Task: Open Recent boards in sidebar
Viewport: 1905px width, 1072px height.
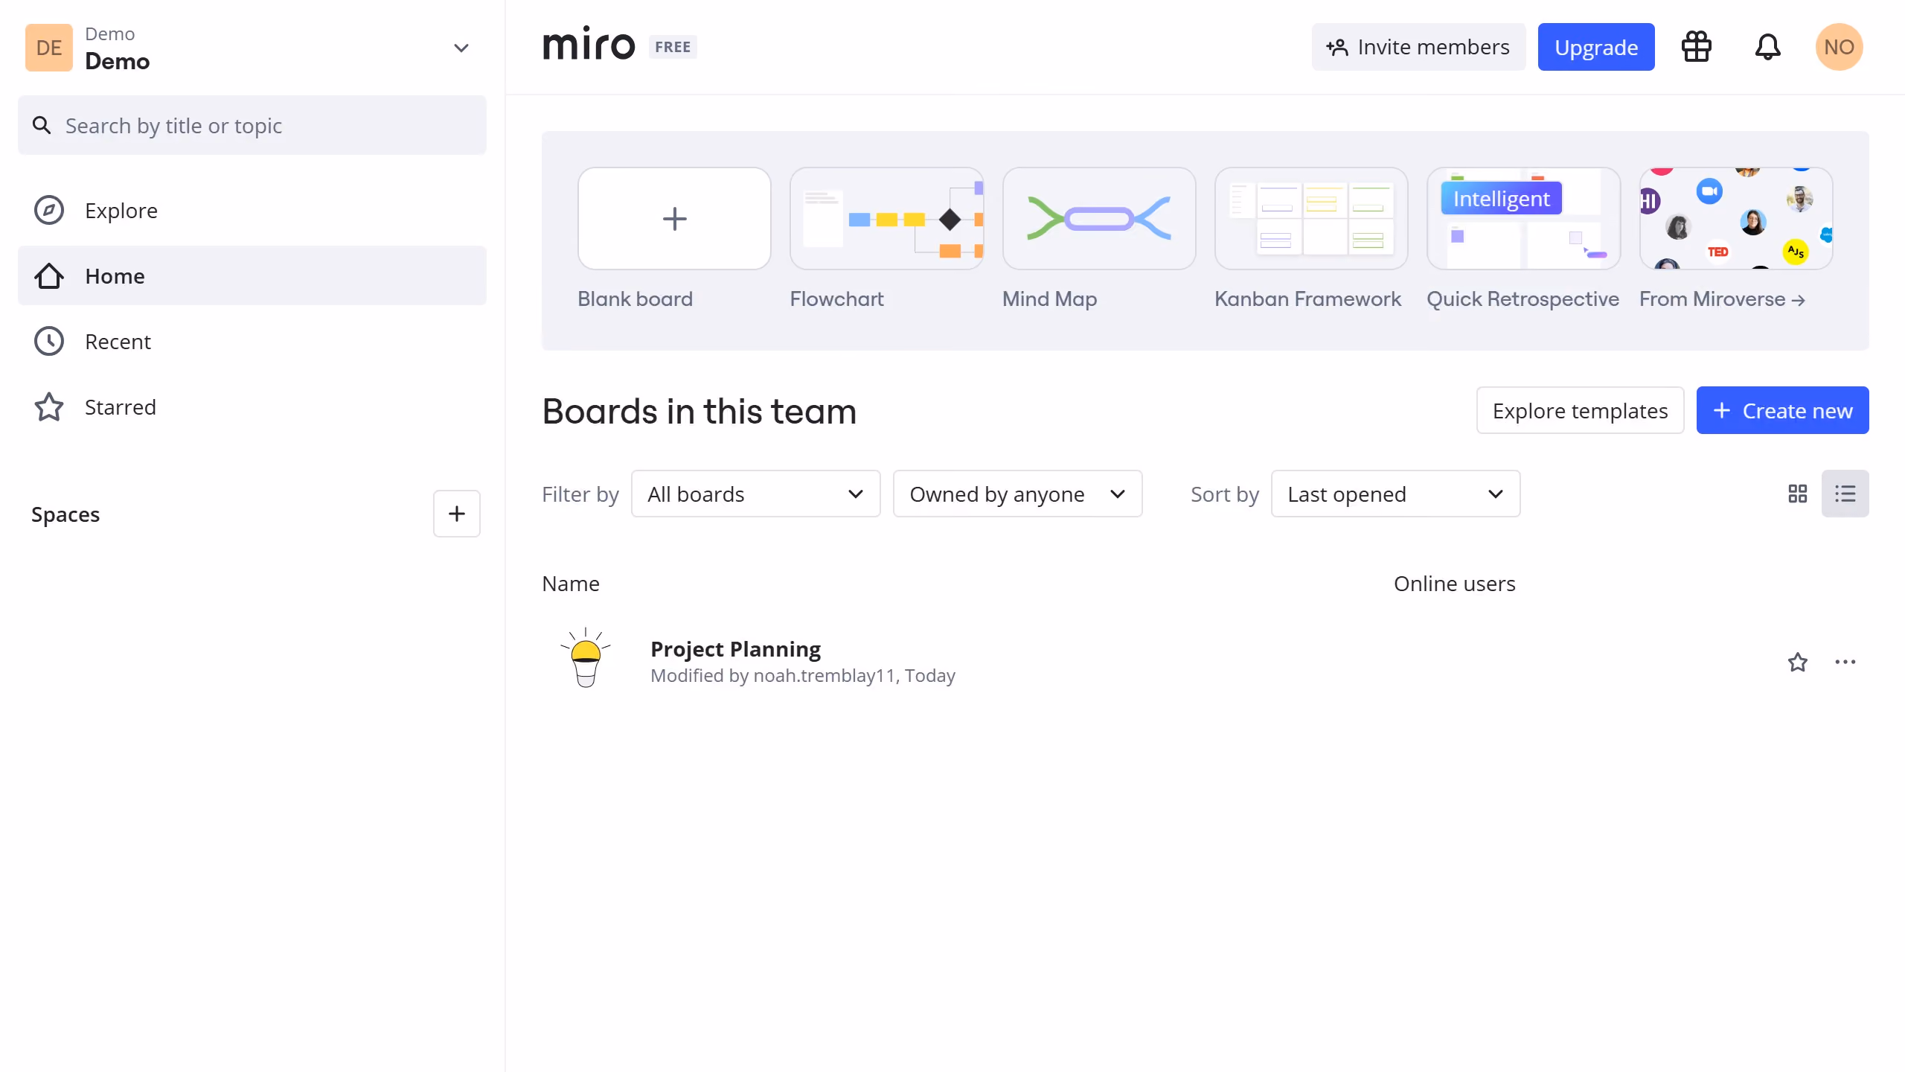Action: [x=252, y=342]
